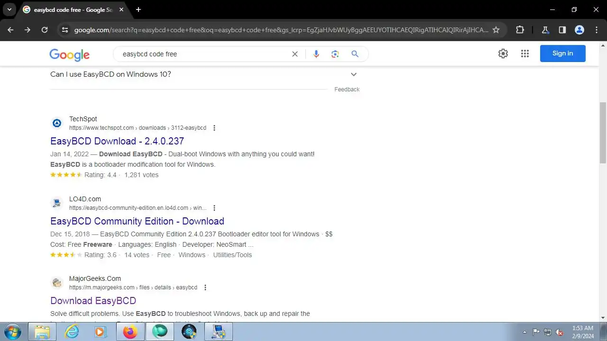Open EasyBCD Community Edition - Download link

137,221
